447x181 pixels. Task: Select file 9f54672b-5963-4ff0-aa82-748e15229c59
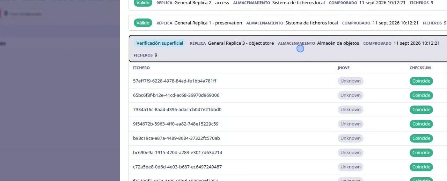176,124
